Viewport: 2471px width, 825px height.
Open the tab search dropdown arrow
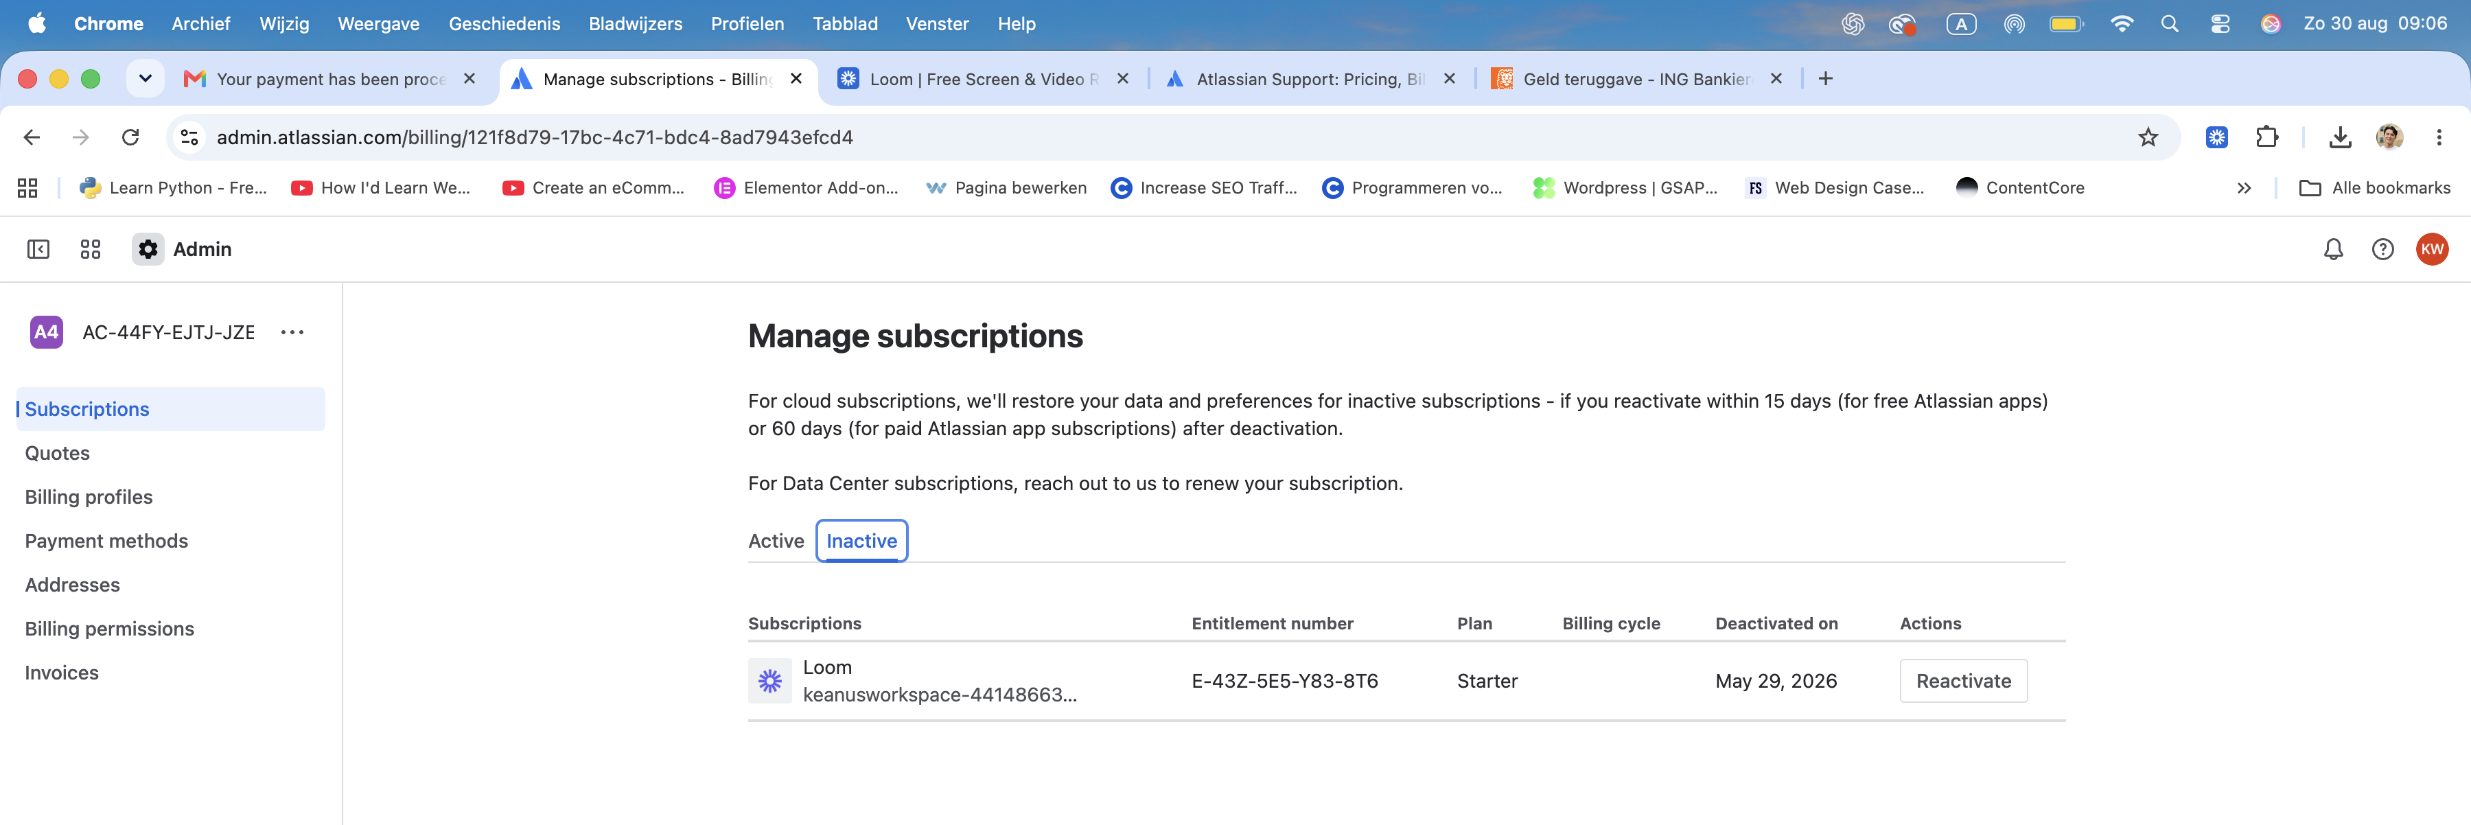point(145,79)
